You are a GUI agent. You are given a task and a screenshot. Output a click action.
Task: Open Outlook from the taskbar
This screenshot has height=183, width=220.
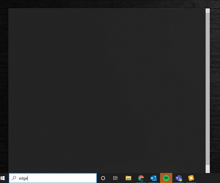click(x=154, y=178)
